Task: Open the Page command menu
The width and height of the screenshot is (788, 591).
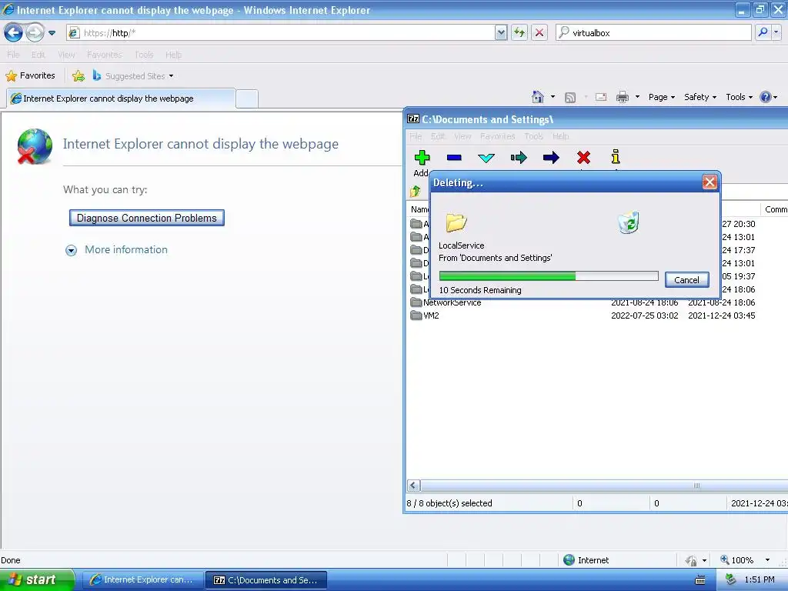Action: (661, 97)
